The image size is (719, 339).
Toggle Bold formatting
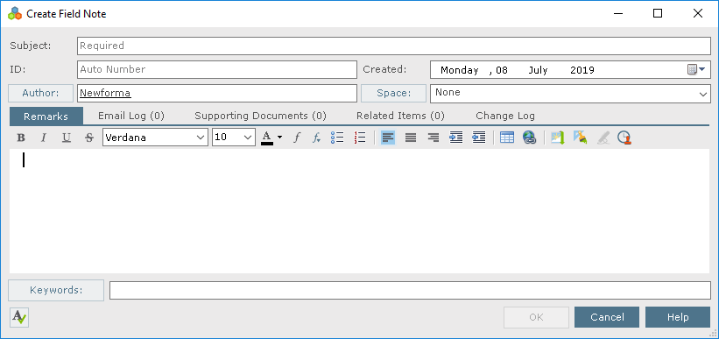point(21,138)
